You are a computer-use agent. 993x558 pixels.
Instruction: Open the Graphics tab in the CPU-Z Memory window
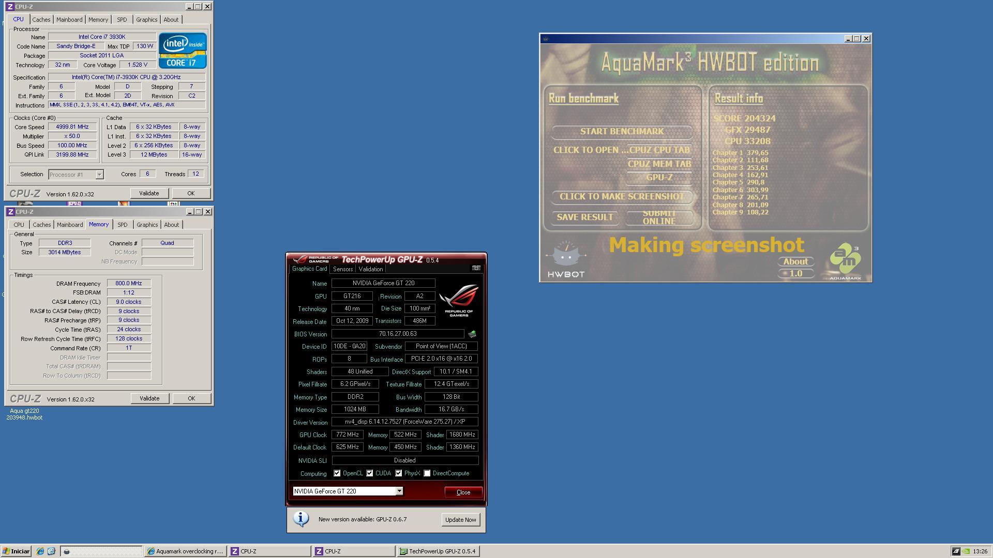point(147,225)
